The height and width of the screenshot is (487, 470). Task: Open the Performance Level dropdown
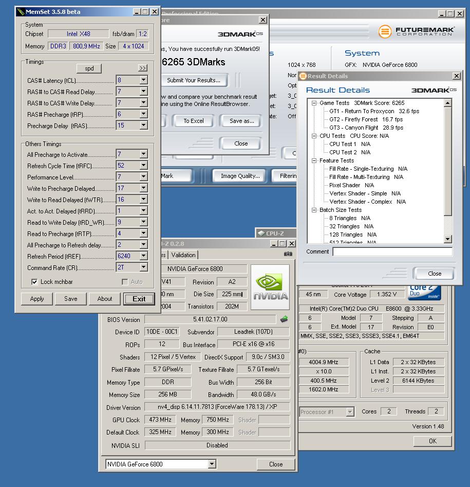pyautogui.click(x=143, y=177)
